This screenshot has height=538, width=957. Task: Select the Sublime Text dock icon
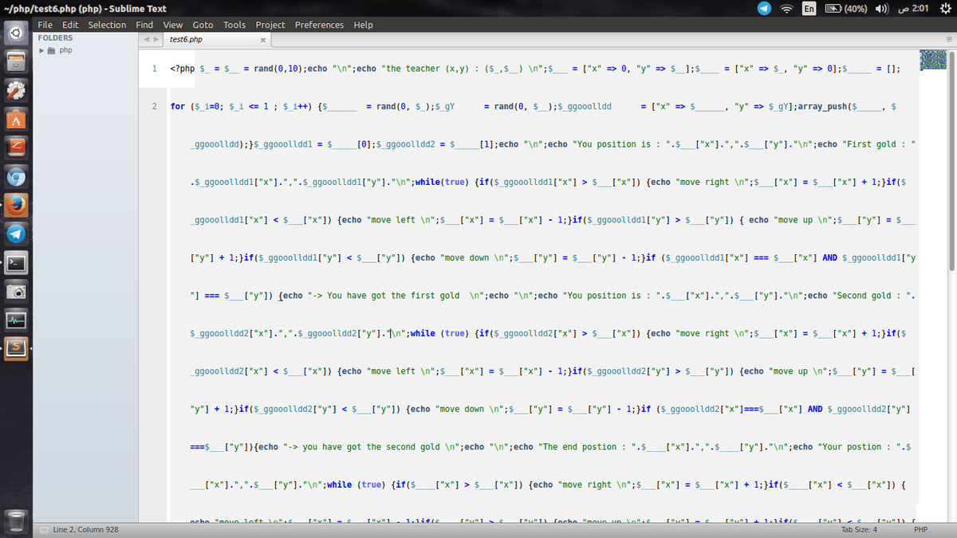pos(14,348)
